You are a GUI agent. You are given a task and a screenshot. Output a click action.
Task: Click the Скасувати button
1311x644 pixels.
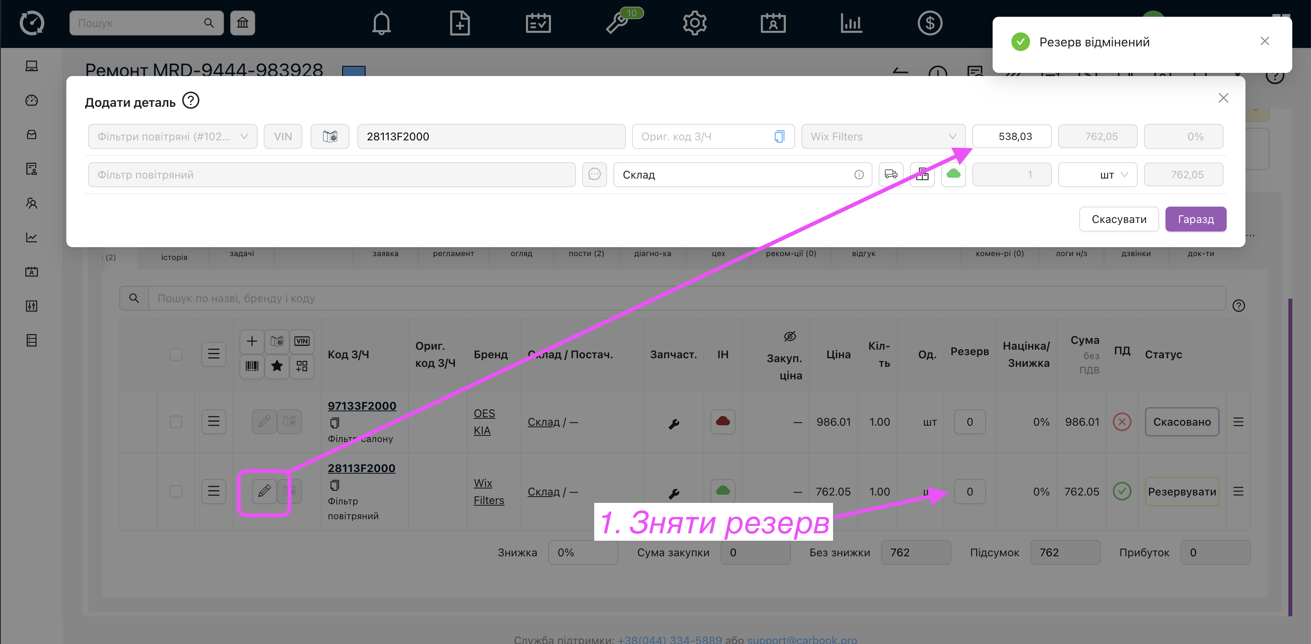(x=1119, y=219)
